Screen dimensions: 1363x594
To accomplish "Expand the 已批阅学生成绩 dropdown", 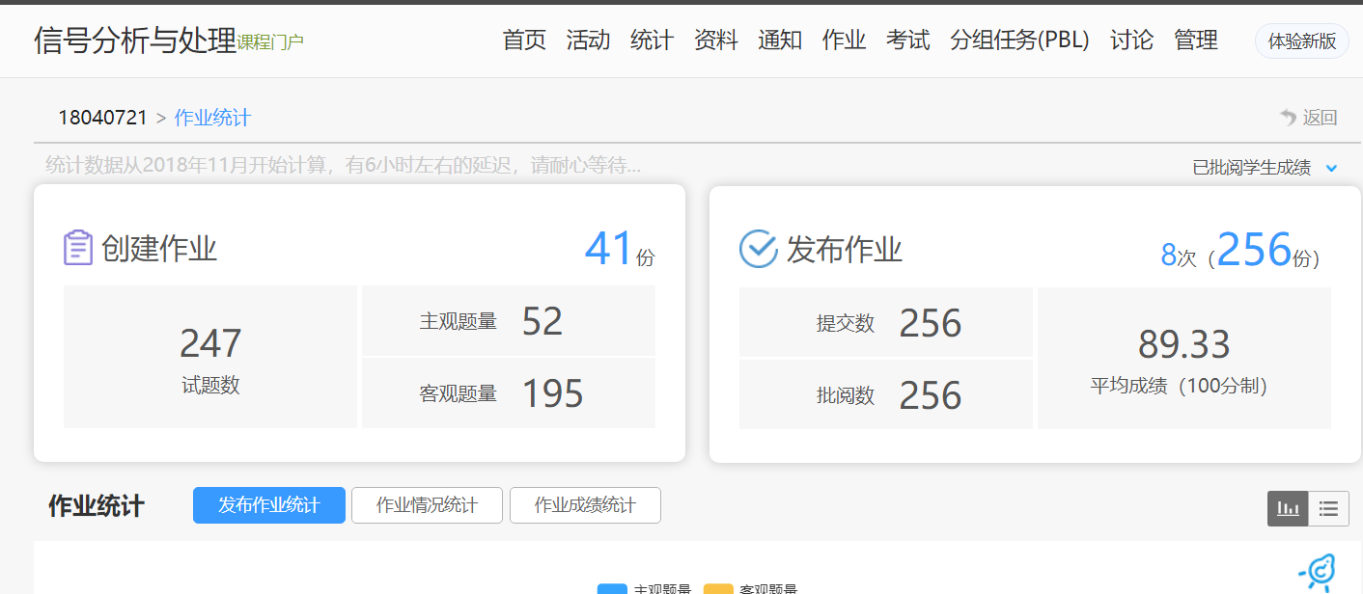I will [x=1252, y=168].
